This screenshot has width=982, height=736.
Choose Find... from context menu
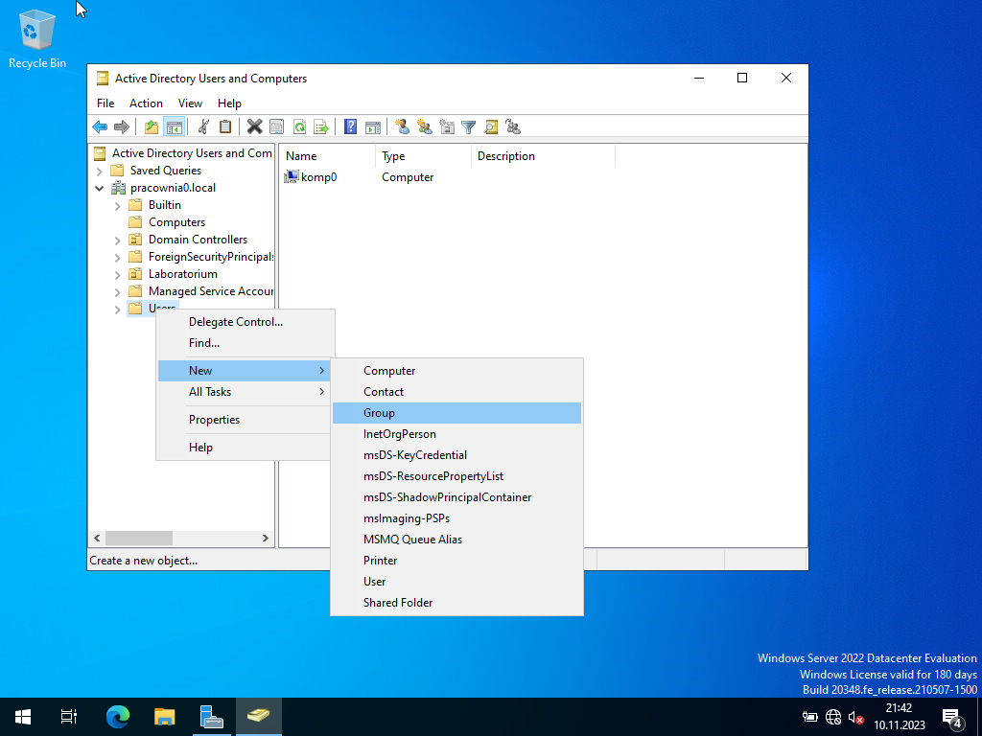pyautogui.click(x=244, y=343)
